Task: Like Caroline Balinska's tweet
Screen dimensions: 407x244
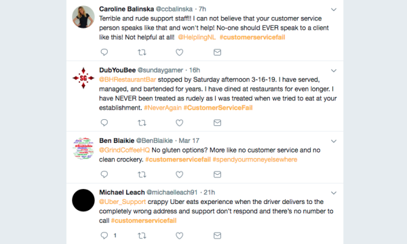Action: (179, 52)
